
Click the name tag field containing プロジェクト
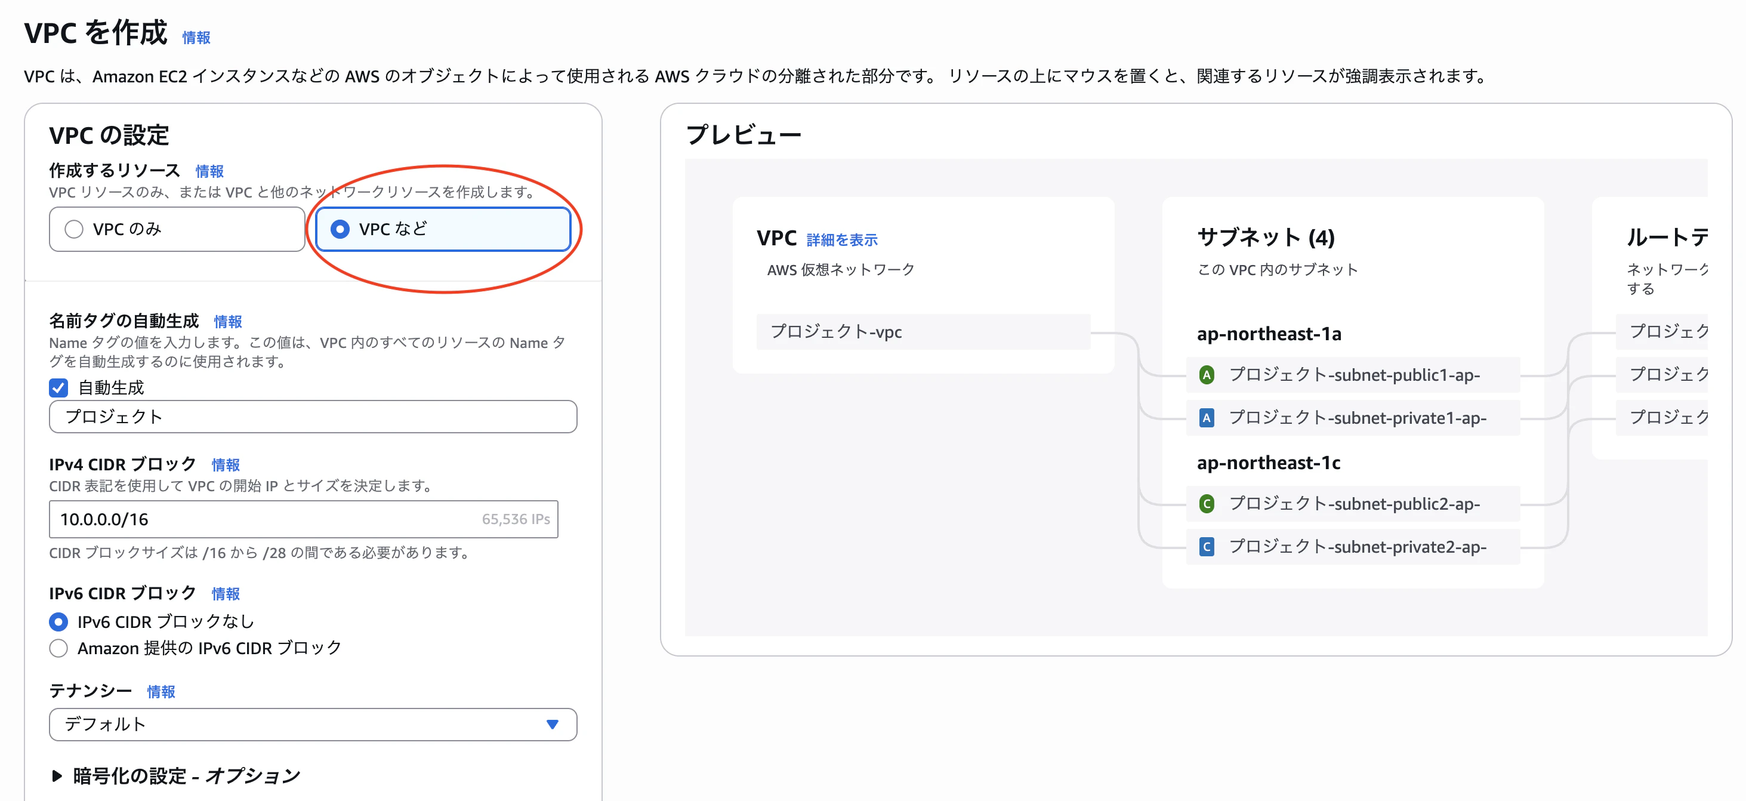(x=313, y=417)
